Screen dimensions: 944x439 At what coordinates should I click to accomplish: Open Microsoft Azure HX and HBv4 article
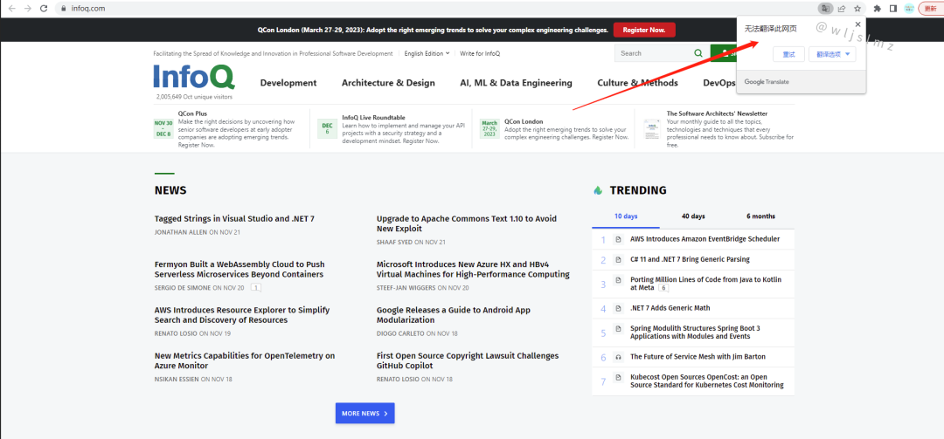[473, 270]
